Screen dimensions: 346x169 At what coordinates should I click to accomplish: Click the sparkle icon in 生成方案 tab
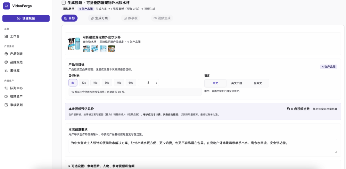coord(93,18)
